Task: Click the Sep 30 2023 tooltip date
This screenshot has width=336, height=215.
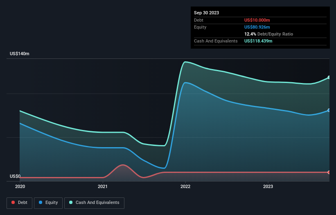Action: [206, 13]
